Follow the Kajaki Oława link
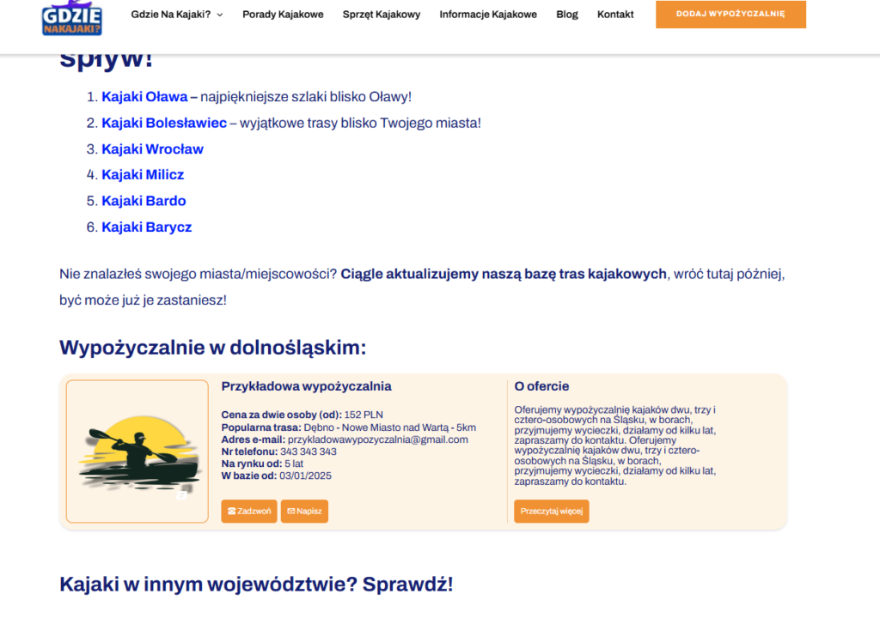 pyautogui.click(x=144, y=97)
